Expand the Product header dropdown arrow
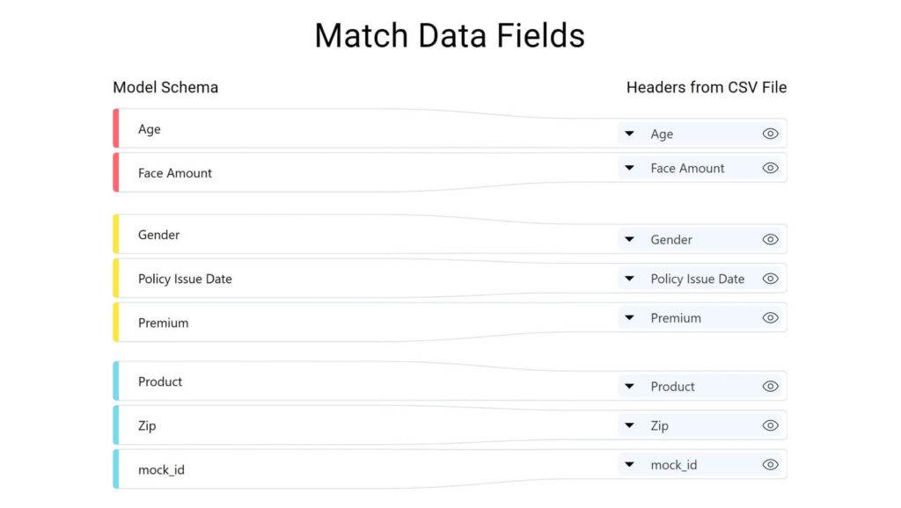 tap(629, 387)
